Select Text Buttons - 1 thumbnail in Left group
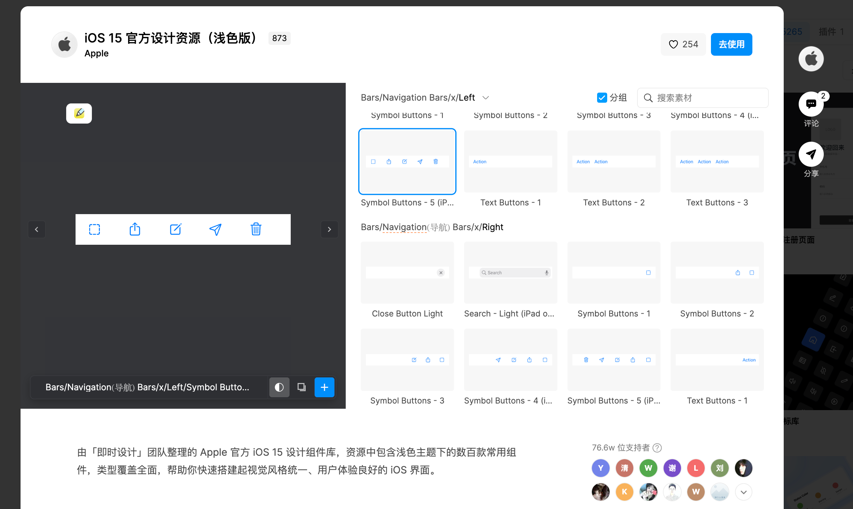The image size is (853, 509). (510, 162)
